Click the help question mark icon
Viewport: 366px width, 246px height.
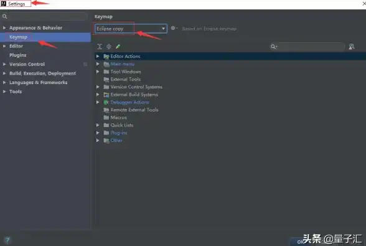tap(7, 240)
